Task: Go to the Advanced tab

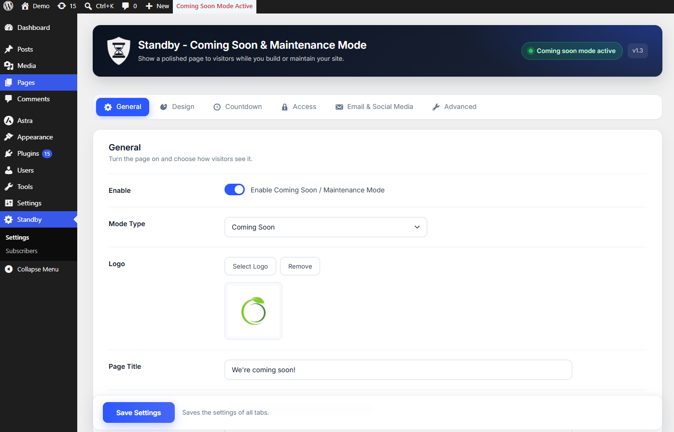Action: tap(454, 107)
